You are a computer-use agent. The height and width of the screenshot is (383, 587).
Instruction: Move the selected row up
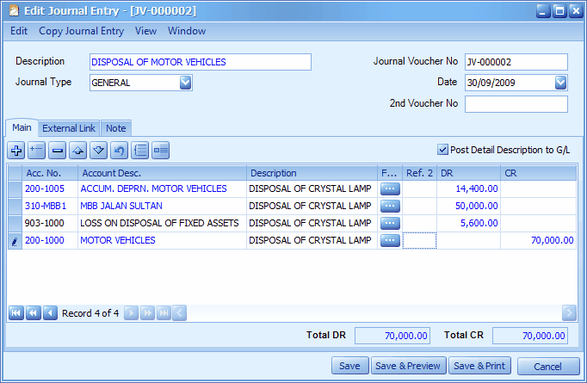tap(77, 151)
